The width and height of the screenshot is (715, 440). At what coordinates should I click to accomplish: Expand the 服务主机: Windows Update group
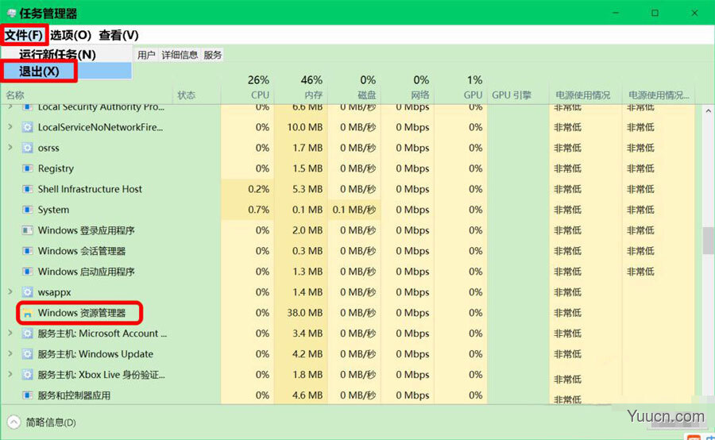(10, 353)
